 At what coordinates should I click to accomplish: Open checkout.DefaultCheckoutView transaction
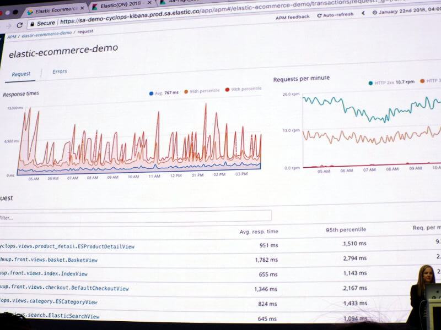tap(64, 288)
